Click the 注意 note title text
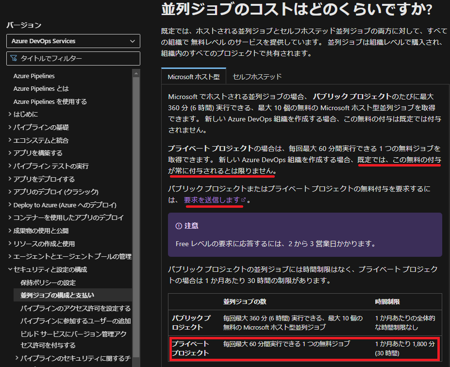Image resolution: width=450 pixels, height=367 pixels. tap(191, 226)
